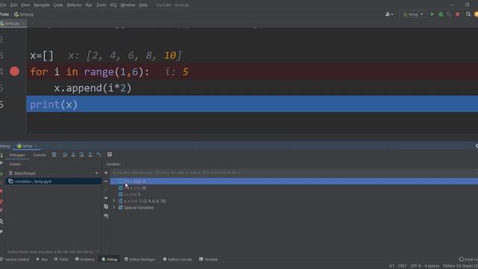Click Resume Program green arrow in debug sidebar
The height and width of the screenshot is (269, 478).
pos(1,173)
